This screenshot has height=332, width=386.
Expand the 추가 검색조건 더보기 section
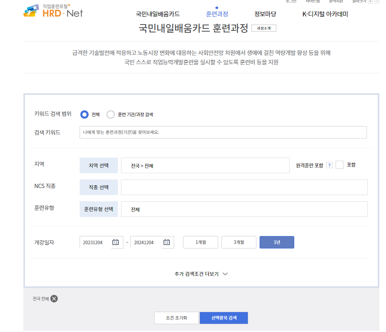point(201,274)
